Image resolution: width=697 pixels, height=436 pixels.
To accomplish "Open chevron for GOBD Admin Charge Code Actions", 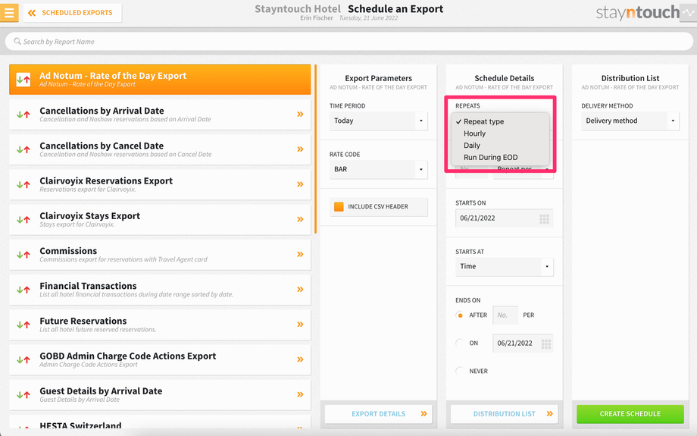I will (x=300, y=359).
